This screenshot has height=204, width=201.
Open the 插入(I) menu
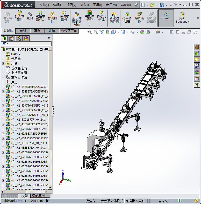click(84, 5)
